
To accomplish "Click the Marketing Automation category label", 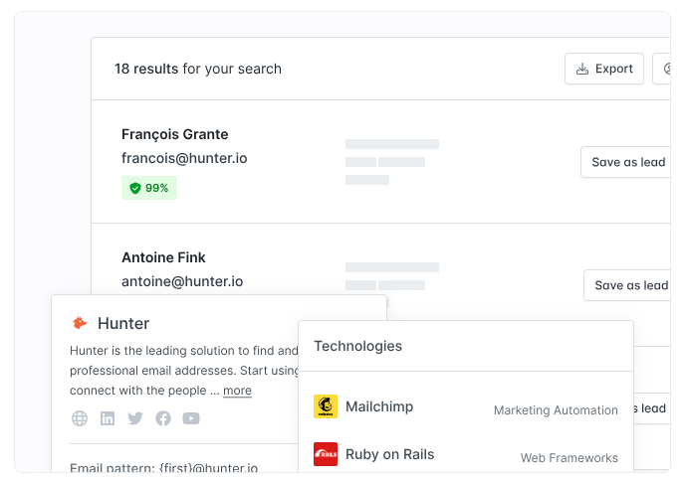I will point(556,410).
